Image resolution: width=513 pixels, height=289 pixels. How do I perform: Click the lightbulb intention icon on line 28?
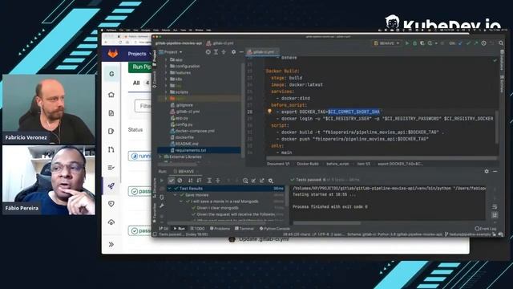tap(269, 112)
